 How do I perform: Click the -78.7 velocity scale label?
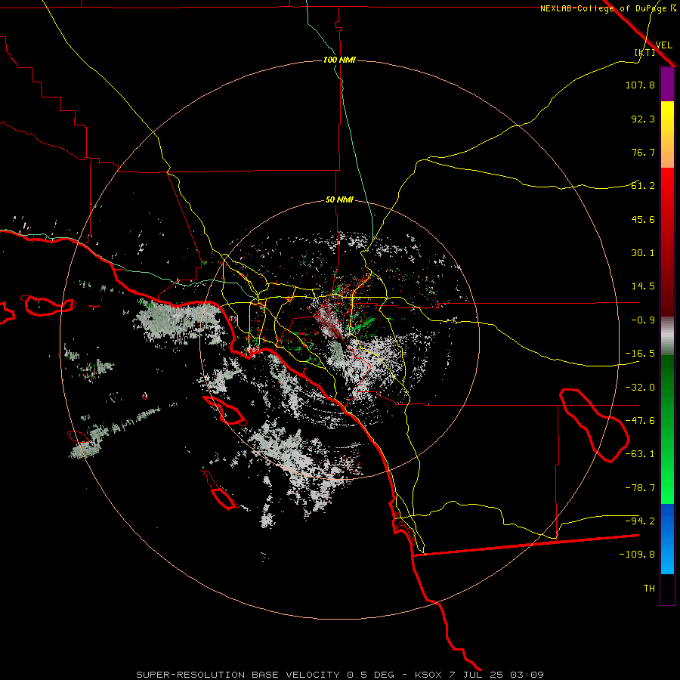pos(640,488)
